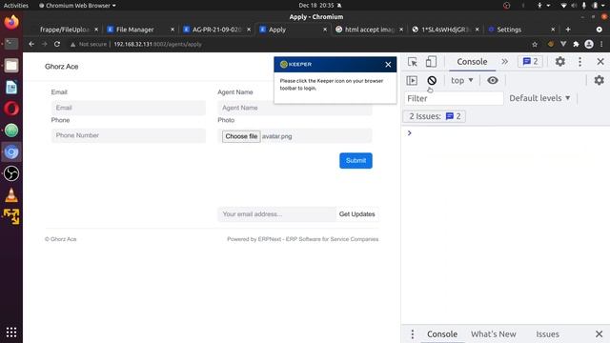Open the 2 issues badge in the top bar

coord(530,61)
